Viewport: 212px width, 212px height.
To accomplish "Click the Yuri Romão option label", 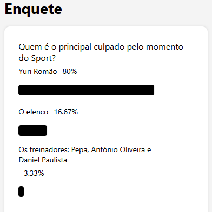I will pyautogui.click(x=38, y=71).
